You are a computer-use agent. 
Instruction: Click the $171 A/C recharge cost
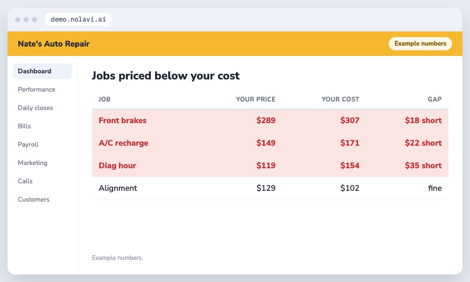point(350,143)
